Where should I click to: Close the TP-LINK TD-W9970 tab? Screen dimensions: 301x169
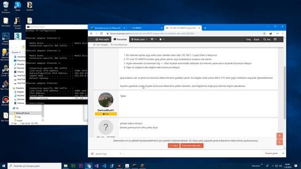(199, 28)
